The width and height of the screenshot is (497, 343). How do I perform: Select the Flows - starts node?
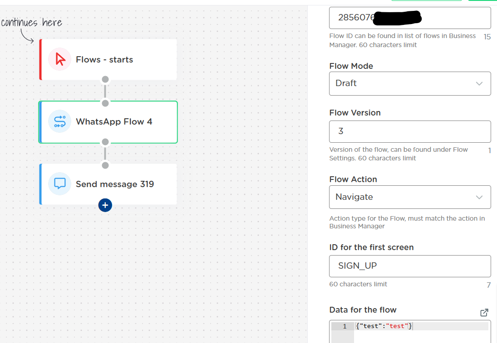click(x=108, y=59)
